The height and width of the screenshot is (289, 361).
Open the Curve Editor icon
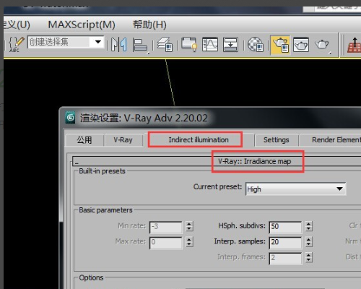210,44
